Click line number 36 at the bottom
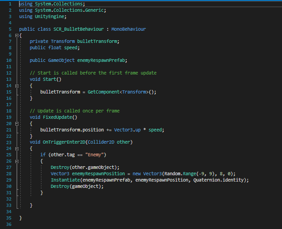The height and width of the screenshot is (229, 282). click(8, 224)
